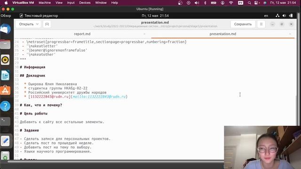Click the heading # Задание
This screenshot has height=169, width=301.
pos(29,131)
